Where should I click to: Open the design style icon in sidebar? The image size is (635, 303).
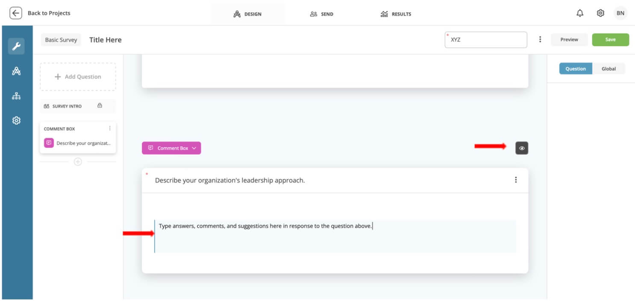tap(16, 71)
